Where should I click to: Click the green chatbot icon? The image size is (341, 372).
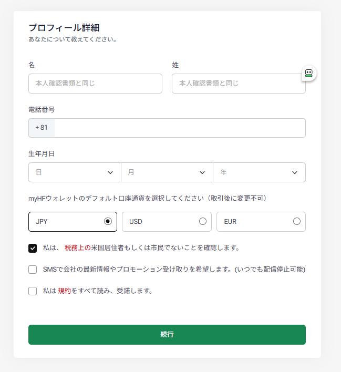(x=309, y=74)
